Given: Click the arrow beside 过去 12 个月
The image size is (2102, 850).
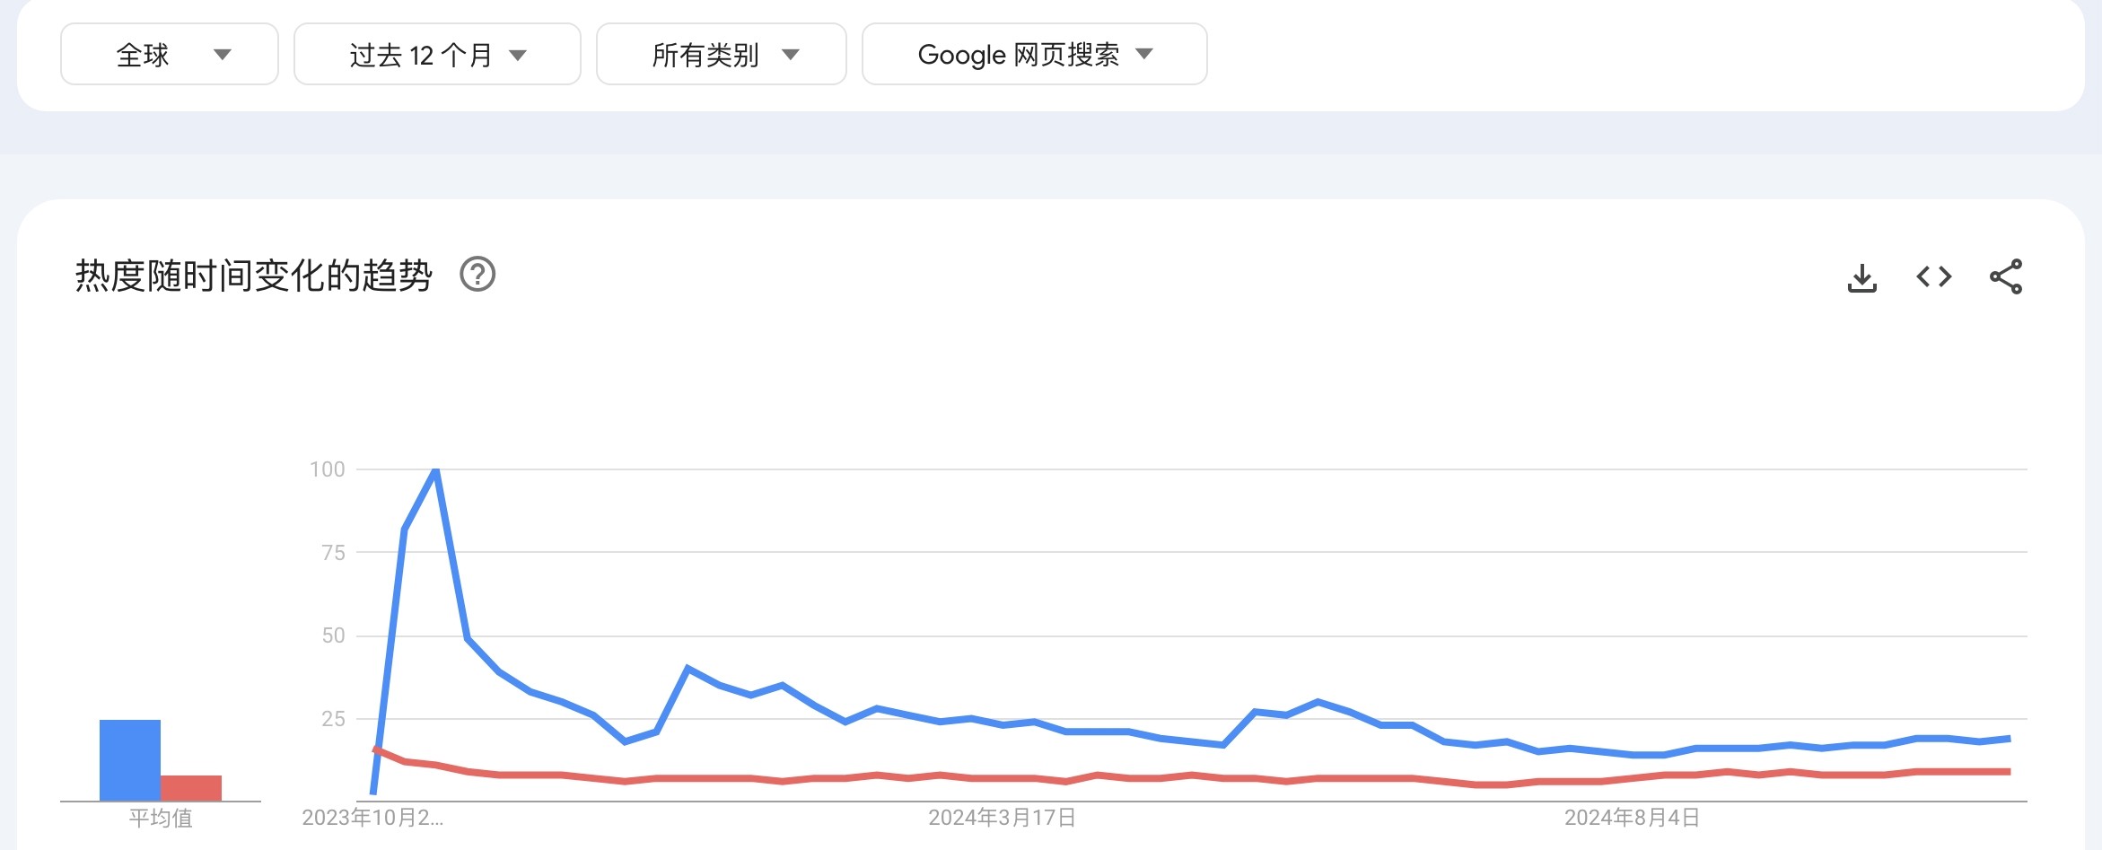Looking at the screenshot, I should click(x=518, y=55).
